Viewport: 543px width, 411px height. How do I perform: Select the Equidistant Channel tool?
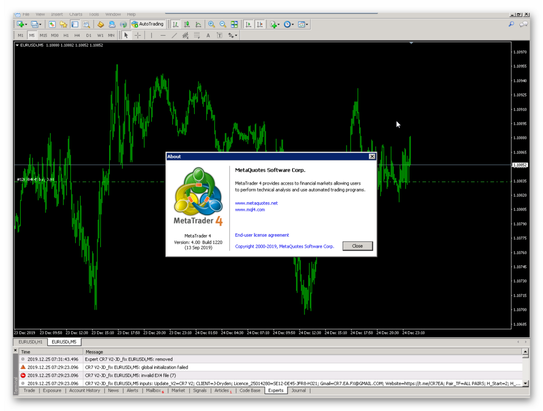click(x=185, y=35)
